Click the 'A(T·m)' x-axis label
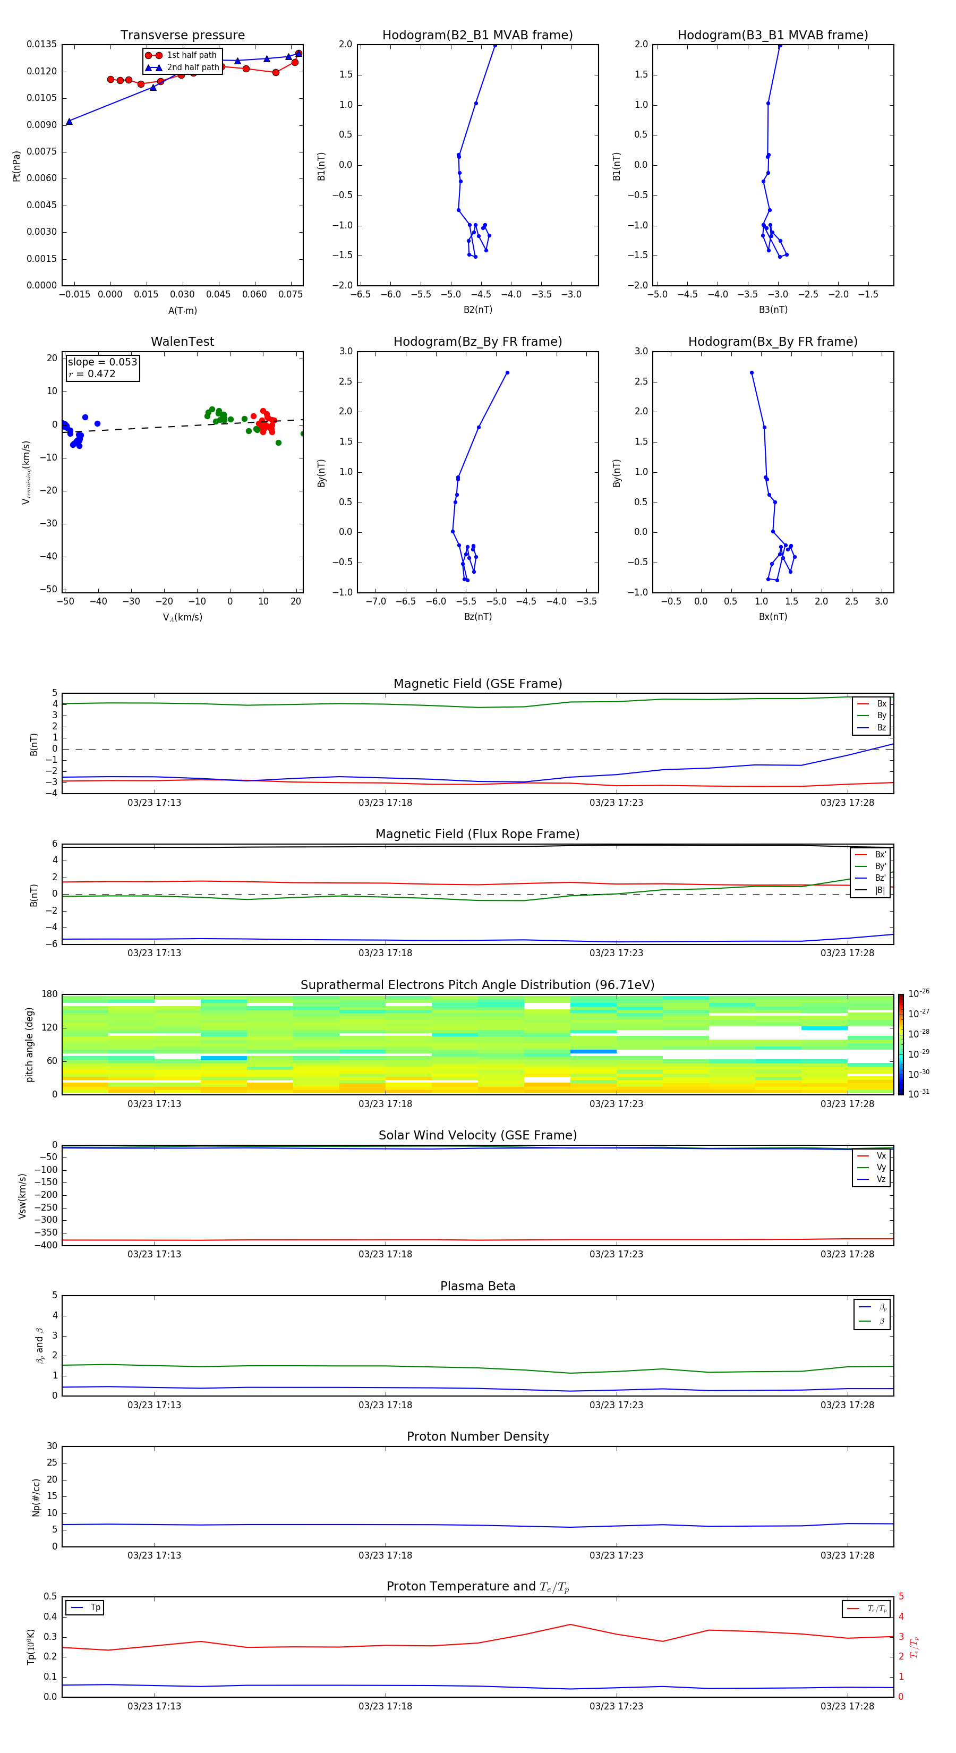The image size is (956, 1753). (x=182, y=310)
